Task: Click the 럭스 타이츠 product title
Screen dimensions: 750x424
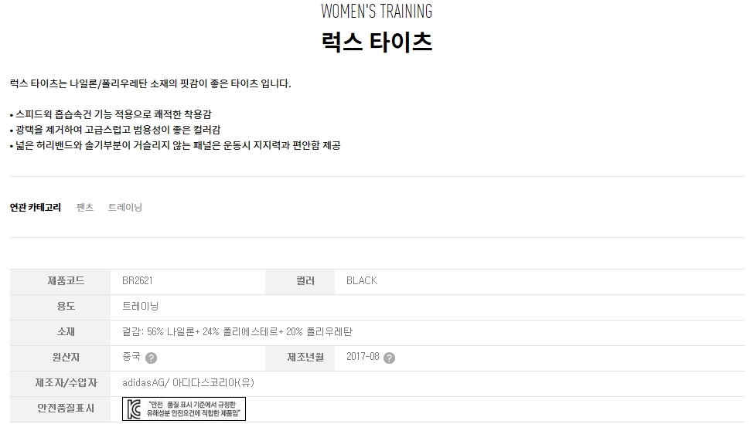Action: click(377, 42)
